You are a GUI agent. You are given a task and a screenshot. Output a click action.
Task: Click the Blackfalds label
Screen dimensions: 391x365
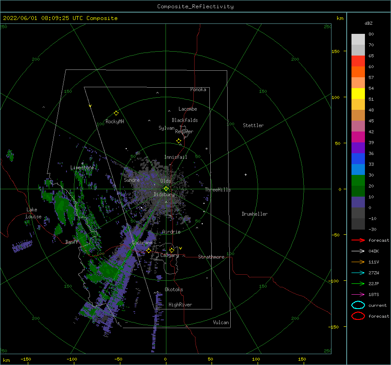point(185,120)
